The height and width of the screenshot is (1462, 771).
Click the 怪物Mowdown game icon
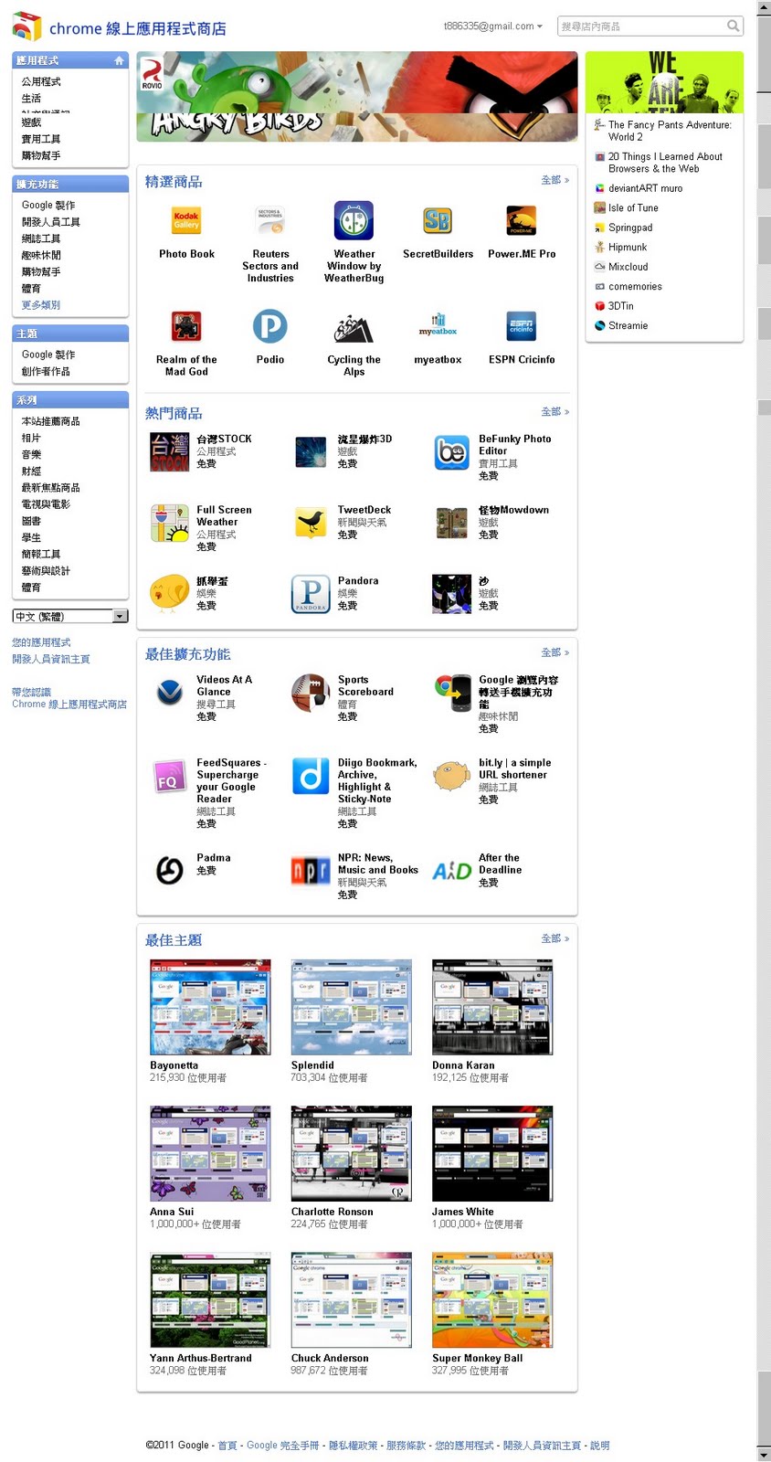[x=451, y=523]
